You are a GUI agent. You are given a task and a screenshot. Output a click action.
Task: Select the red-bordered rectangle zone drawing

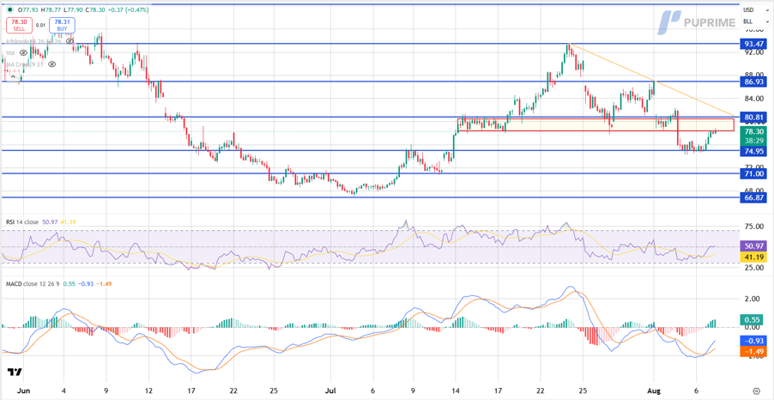[x=596, y=124]
